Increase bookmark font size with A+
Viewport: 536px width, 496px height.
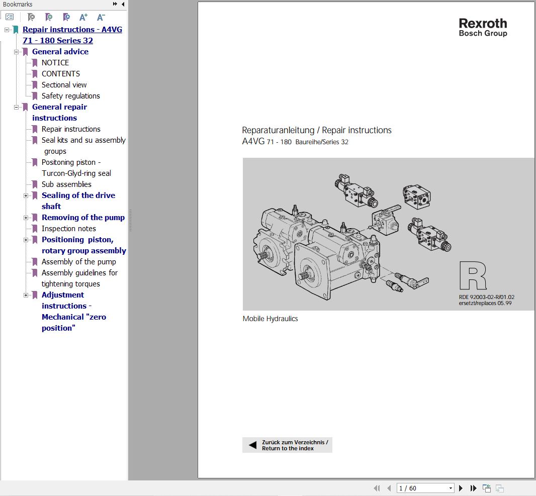83,17
